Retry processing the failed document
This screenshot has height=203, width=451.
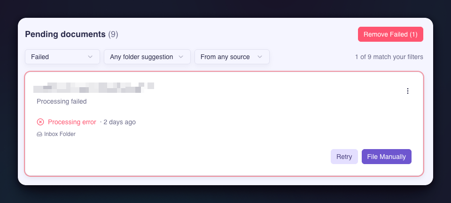[x=344, y=157]
